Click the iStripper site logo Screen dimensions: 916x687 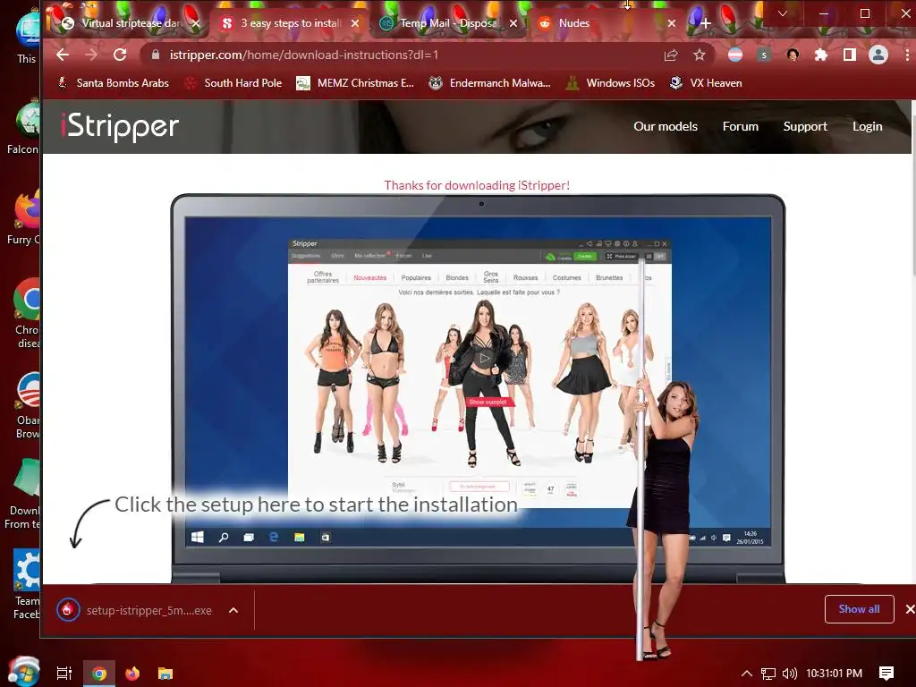[120, 126]
